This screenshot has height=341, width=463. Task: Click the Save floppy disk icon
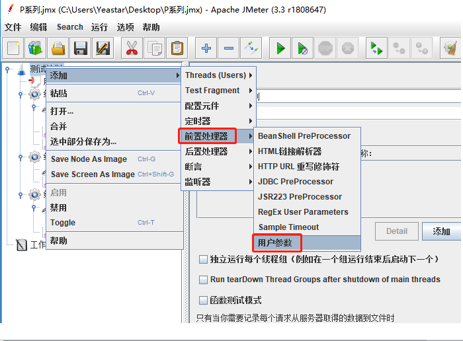pyautogui.click(x=80, y=48)
